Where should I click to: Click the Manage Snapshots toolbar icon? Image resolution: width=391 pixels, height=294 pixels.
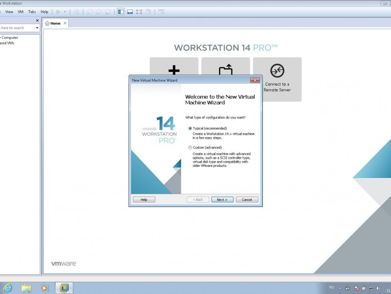(x=108, y=12)
